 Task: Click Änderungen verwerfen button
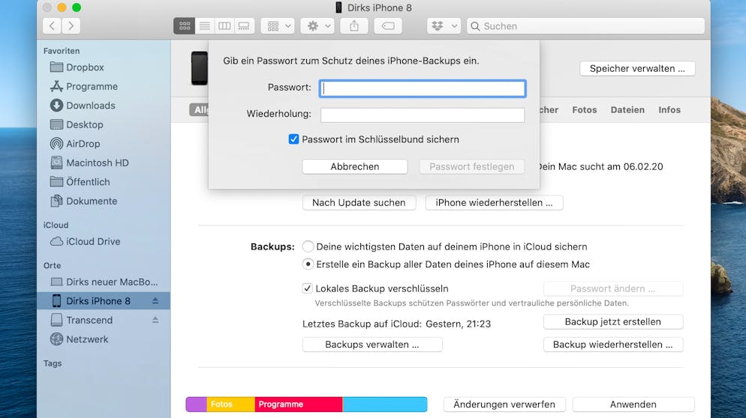click(x=504, y=405)
